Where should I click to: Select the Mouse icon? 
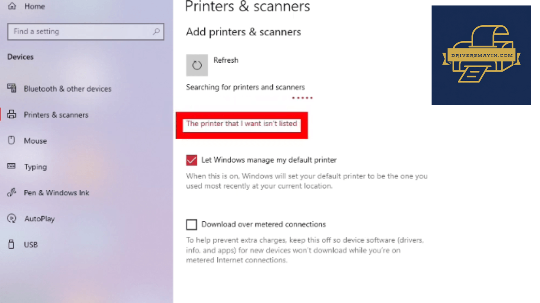click(12, 141)
